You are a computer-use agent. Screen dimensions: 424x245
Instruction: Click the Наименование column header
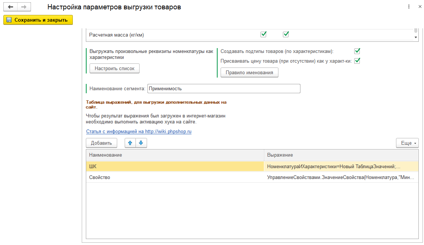(x=175, y=155)
